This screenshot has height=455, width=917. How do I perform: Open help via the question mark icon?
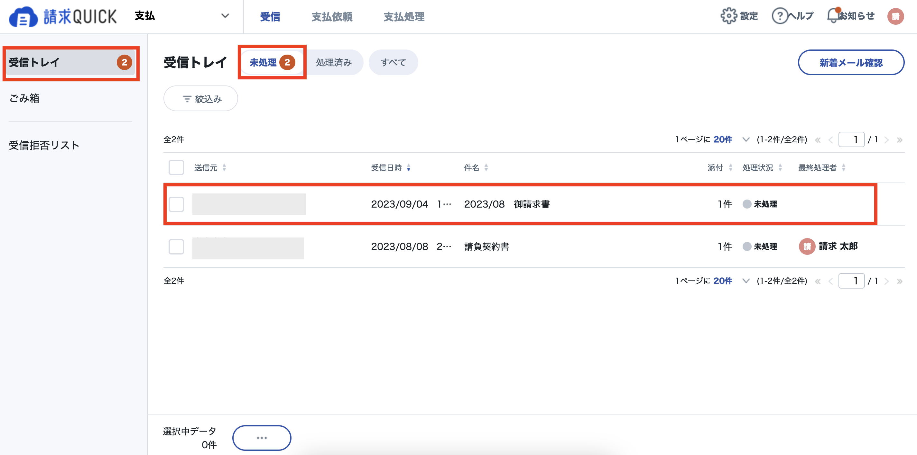pos(780,16)
